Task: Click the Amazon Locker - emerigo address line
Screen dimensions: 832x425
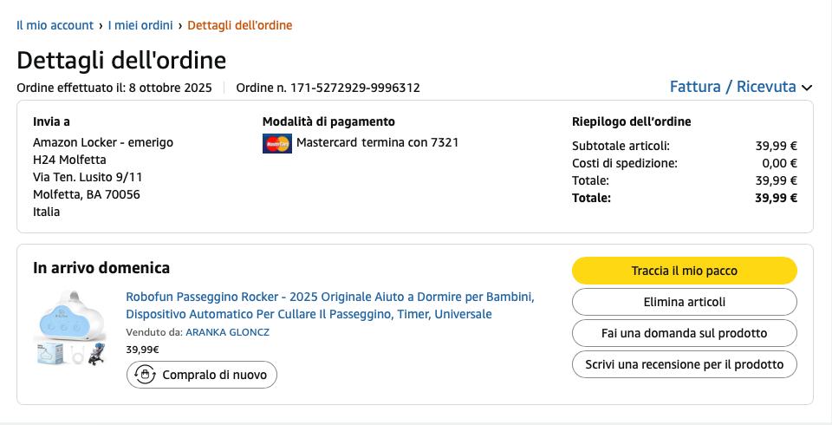Action: point(103,142)
